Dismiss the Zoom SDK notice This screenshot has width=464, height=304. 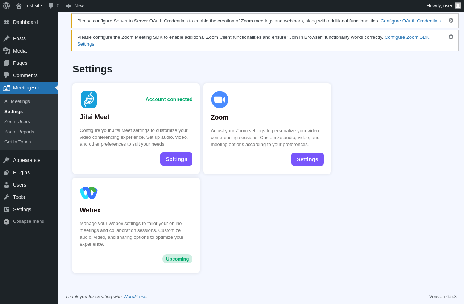(451, 37)
